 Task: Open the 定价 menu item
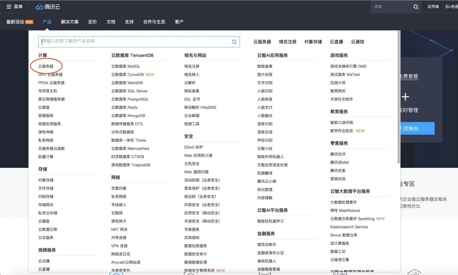[x=93, y=22]
